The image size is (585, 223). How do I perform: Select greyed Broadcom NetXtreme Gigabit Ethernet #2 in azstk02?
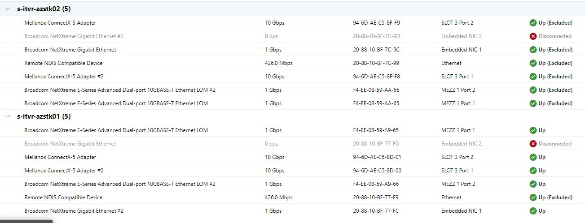point(74,36)
